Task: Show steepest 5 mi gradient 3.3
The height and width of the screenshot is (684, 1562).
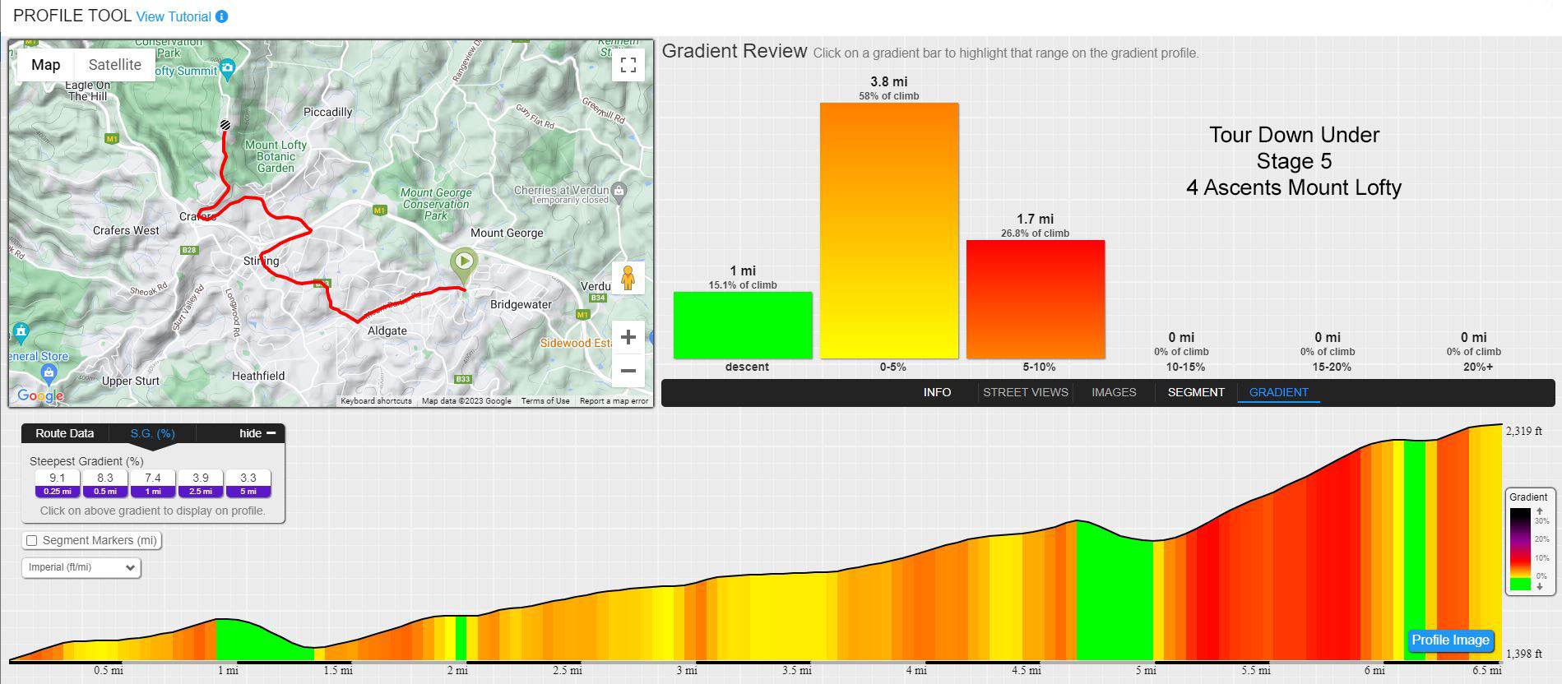Action: pyautogui.click(x=248, y=483)
